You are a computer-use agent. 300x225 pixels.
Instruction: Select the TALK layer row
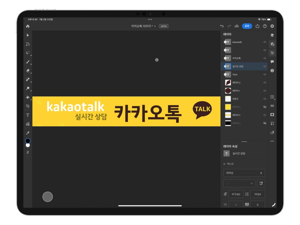pos(244,75)
